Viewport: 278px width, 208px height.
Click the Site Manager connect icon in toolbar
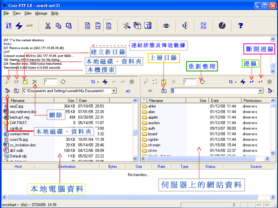[8, 26]
